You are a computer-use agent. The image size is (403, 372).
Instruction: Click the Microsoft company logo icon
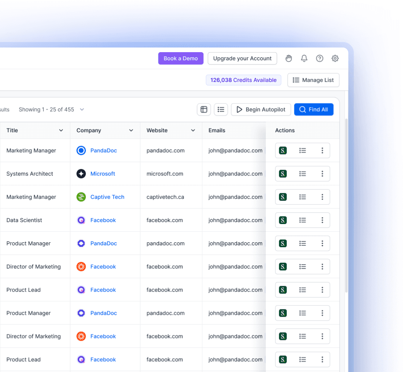pyautogui.click(x=81, y=174)
